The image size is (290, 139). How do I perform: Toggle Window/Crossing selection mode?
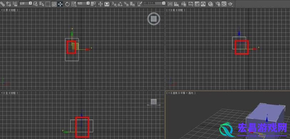[x=54, y=4]
